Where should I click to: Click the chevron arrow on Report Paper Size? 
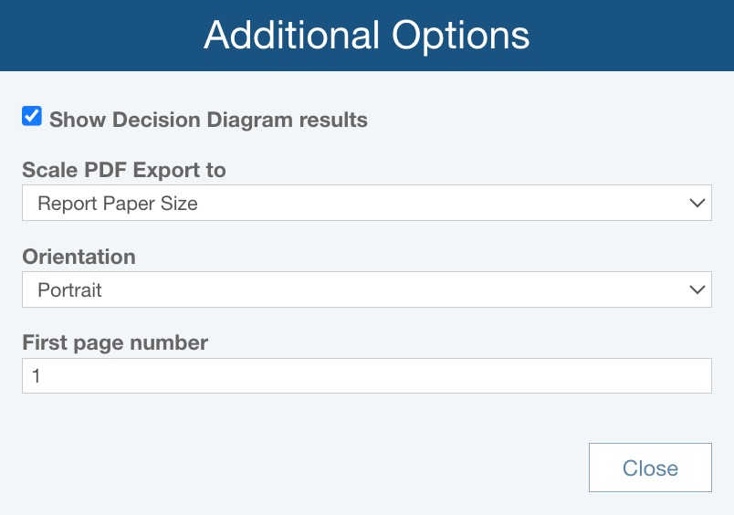[x=698, y=203]
